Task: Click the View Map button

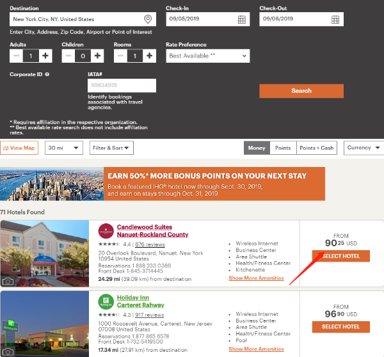Action: click(19, 148)
